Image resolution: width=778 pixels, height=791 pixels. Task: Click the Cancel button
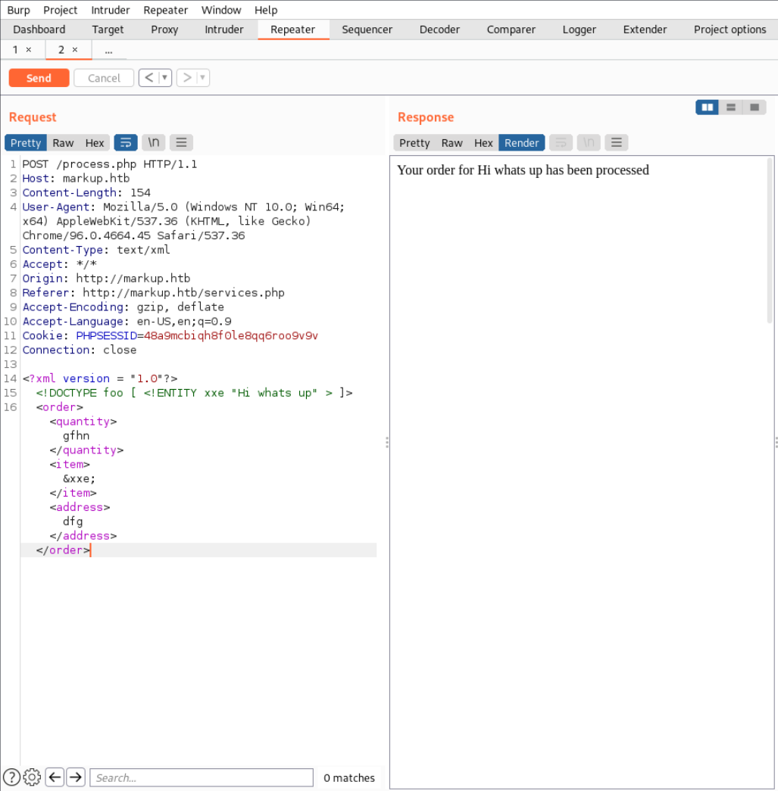pyautogui.click(x=104, y=78)
